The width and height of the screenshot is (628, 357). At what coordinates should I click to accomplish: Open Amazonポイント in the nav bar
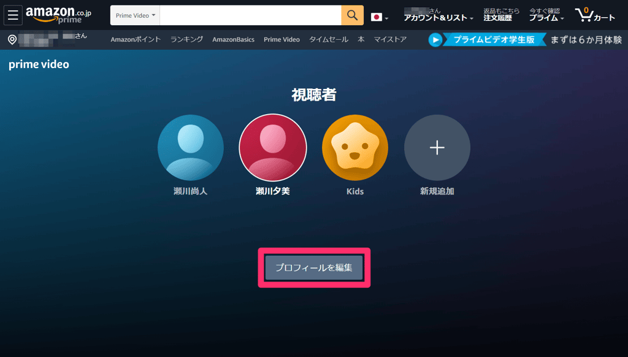[136, 39]
